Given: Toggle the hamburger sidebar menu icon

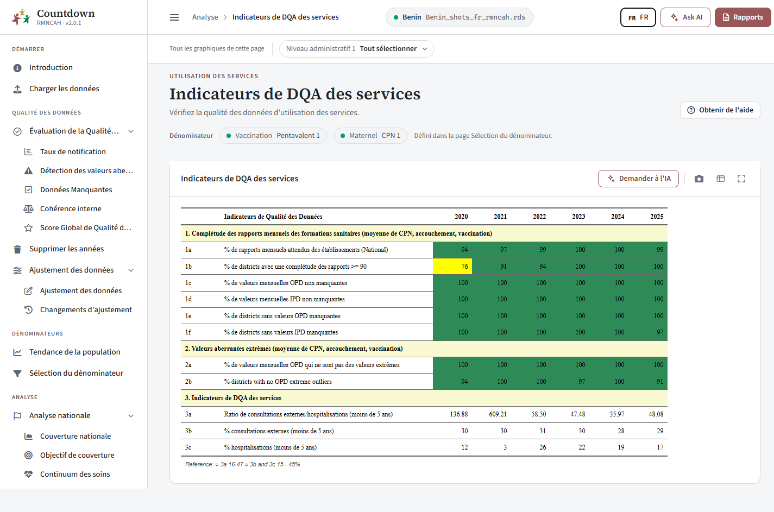Looking at the screenshot, I should (x=174, y=17).
